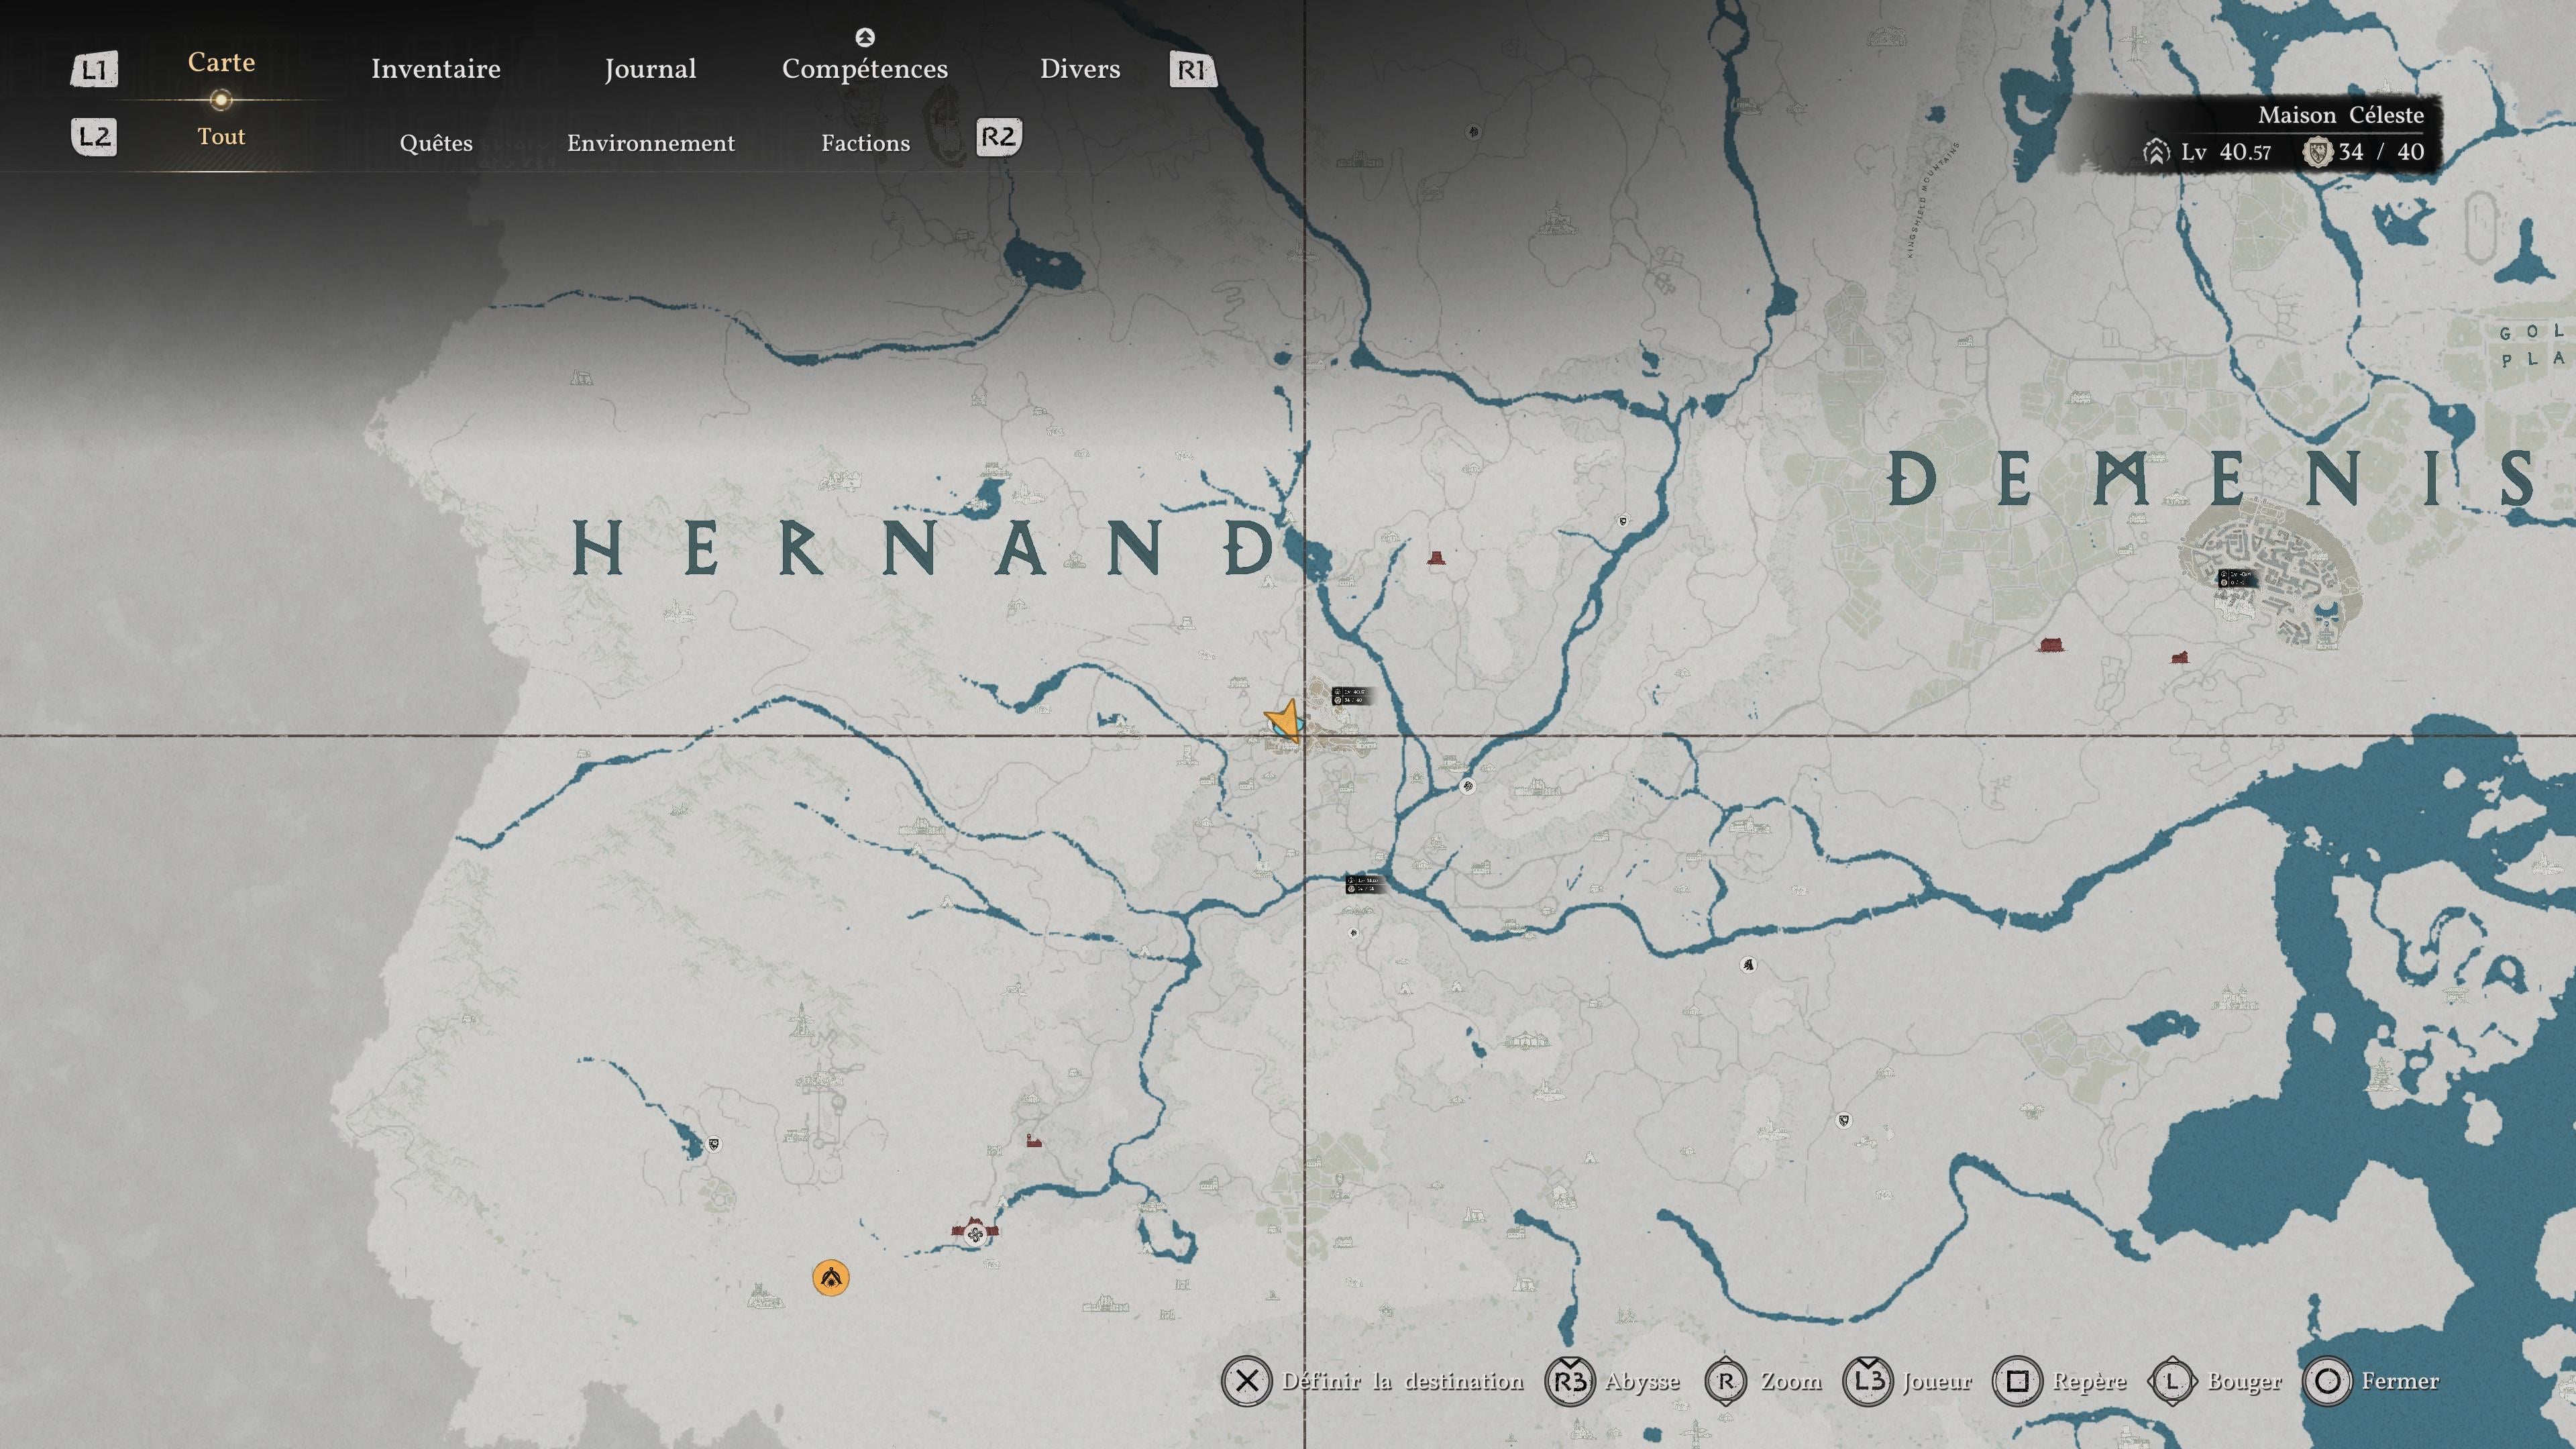Select the orange Abyss marker on the map

pos(830,1277)
